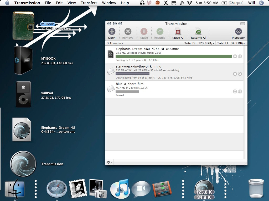
Task: Select the Elephants_Dream torrent file on desktop
Action: click(22, 129)
